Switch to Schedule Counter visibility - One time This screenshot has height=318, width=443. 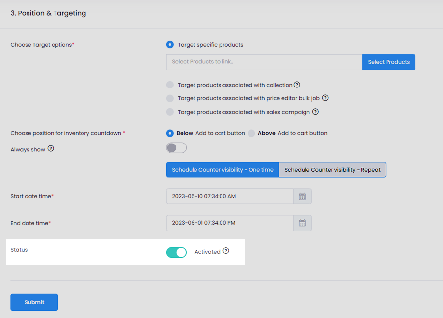[x=222, y=170]
